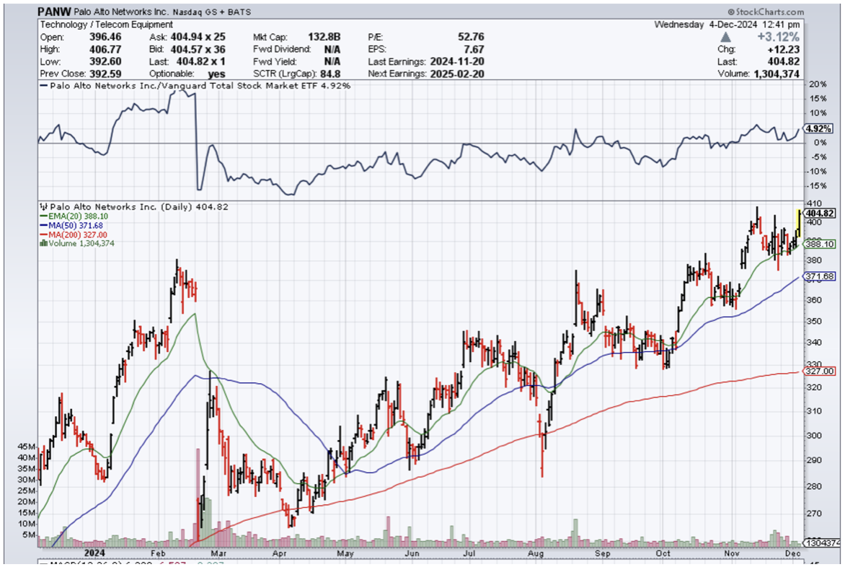
Task: Click the Volume 1,304,374 legend entry
Action: (76, 243)
